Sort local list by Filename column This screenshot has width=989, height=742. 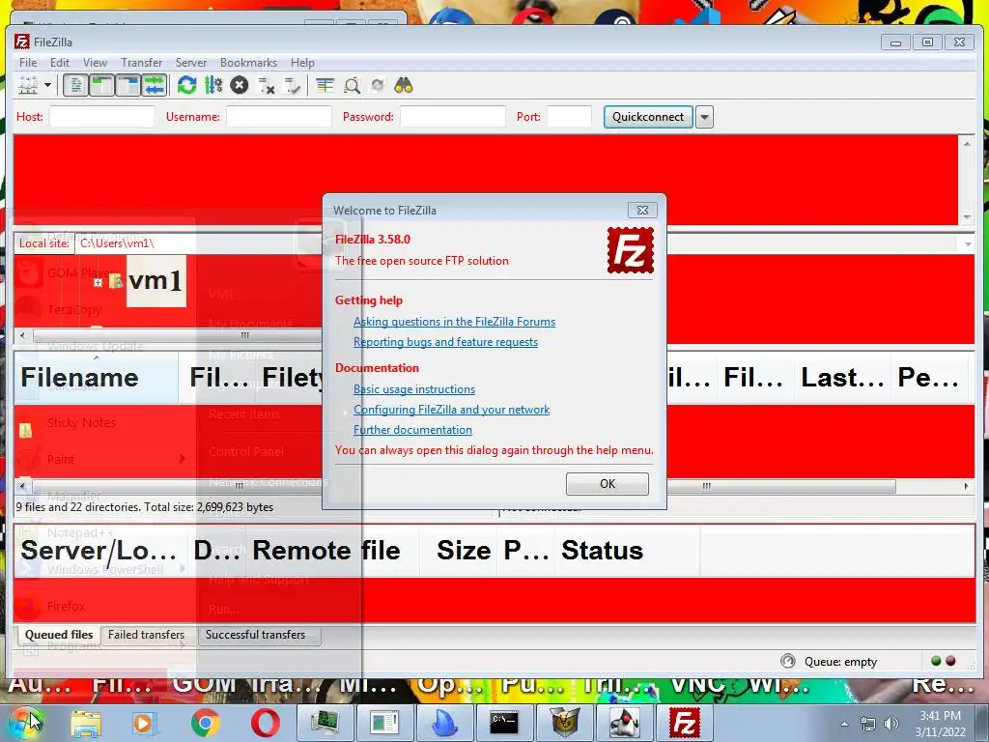[96, 378]
